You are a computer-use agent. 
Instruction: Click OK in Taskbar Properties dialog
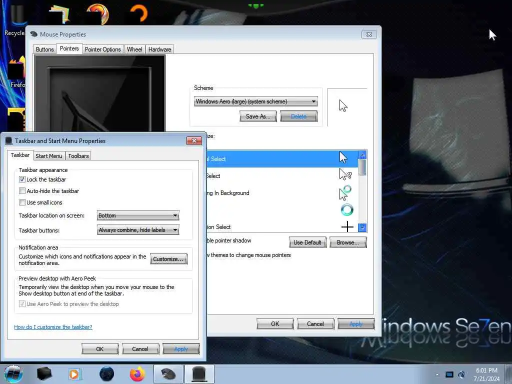click(x=100, y=349)
